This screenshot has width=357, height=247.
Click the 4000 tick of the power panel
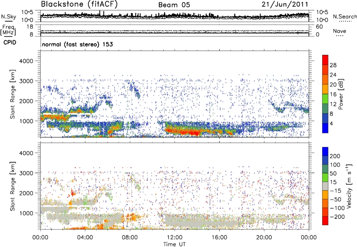click(26, 61)
